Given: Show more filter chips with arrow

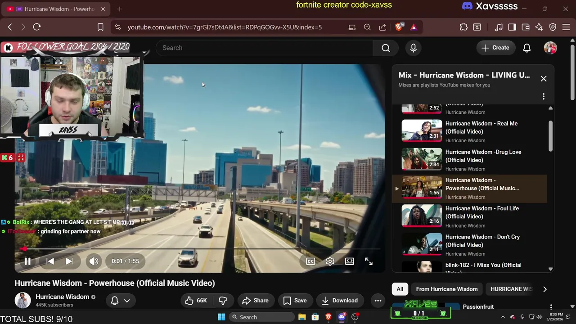Looking at the screenshot, I should 545,289.
